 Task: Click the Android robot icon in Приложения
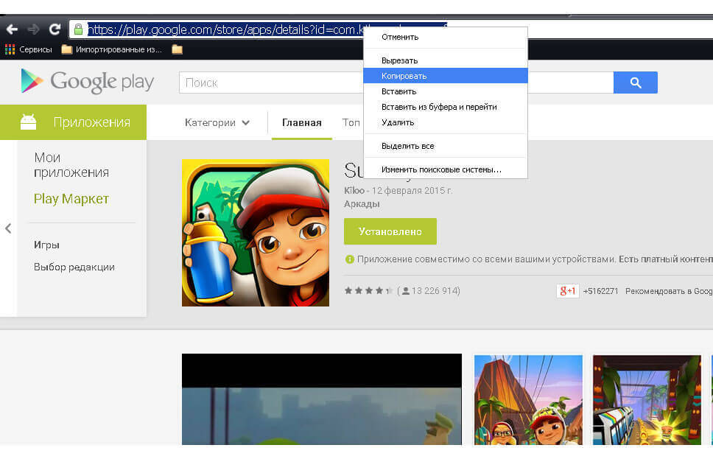[x=28, y=122]
